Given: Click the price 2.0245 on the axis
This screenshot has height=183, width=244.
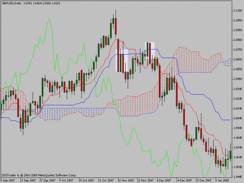Looking at the screenshot, I should point(238,99).
